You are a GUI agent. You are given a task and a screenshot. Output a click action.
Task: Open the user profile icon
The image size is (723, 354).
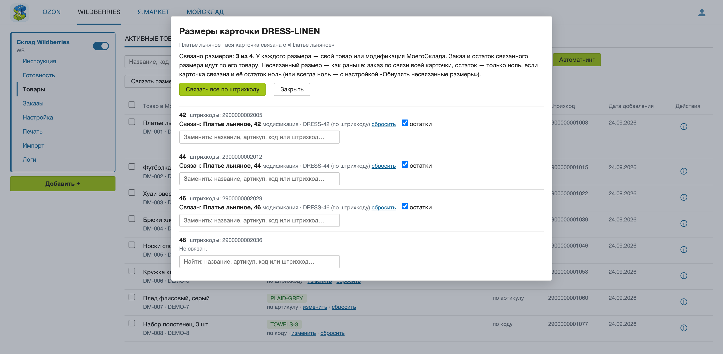tap(702, 12)
